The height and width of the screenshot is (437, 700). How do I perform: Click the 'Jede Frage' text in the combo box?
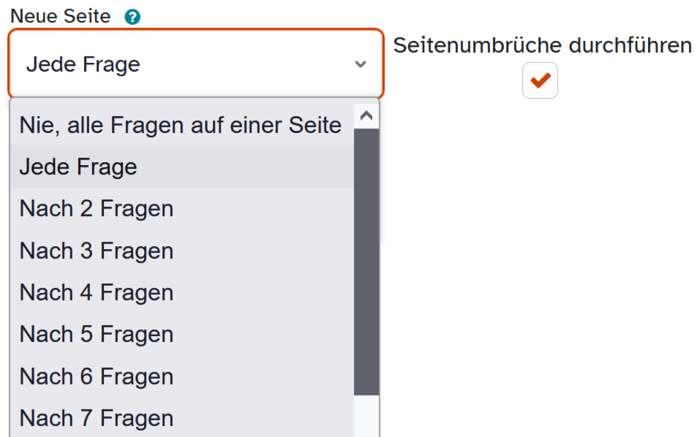pos(83,64)
